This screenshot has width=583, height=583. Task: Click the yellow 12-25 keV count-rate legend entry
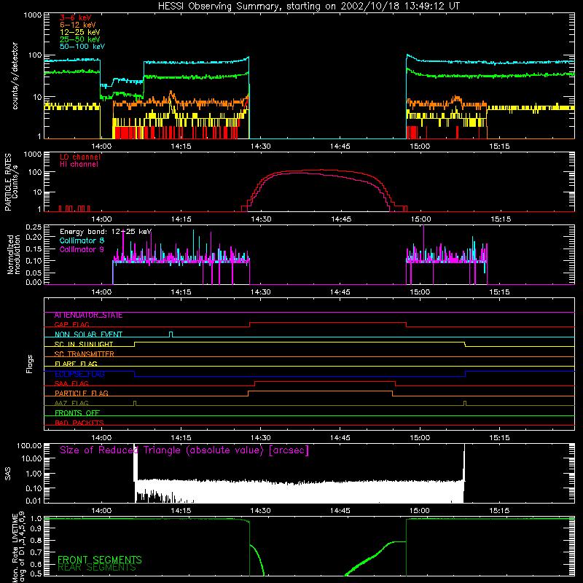[x=80, y=32]
